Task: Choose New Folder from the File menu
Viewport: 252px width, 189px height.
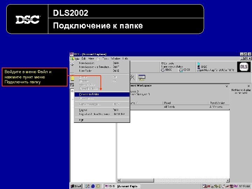Action: coord(102,71)
